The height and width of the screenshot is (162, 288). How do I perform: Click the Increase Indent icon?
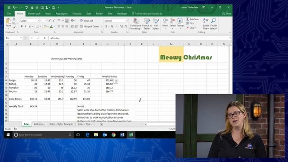[76, 27]
